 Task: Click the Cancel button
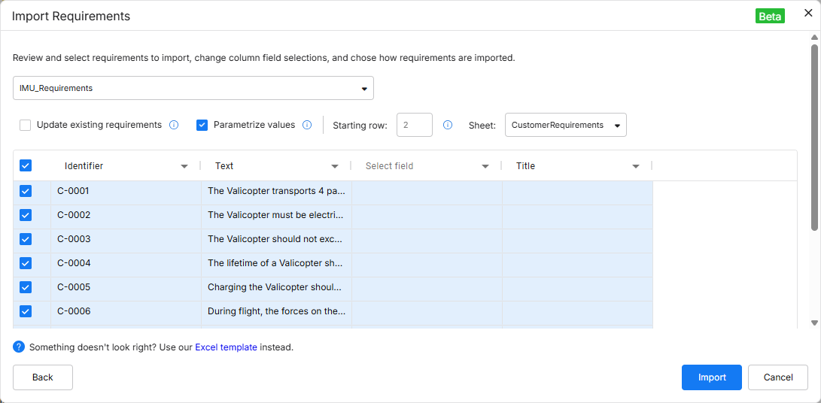point(778,377)
